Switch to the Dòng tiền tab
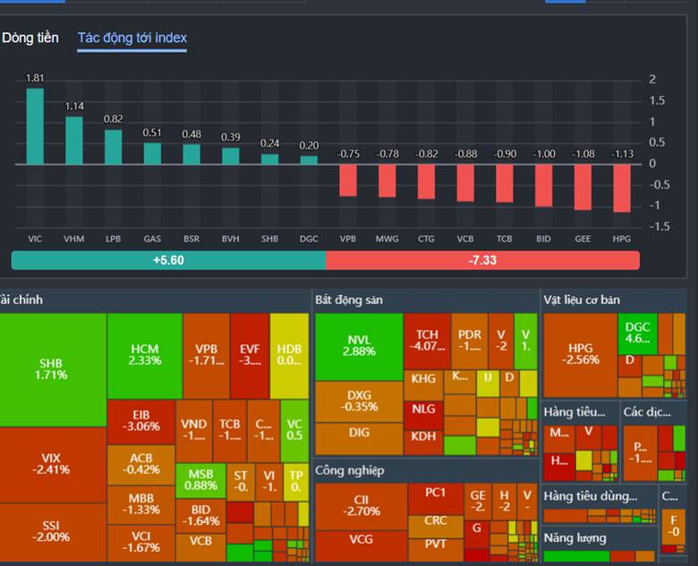The image size is (698, 566). pyautogui.click(x=30, y=38)
